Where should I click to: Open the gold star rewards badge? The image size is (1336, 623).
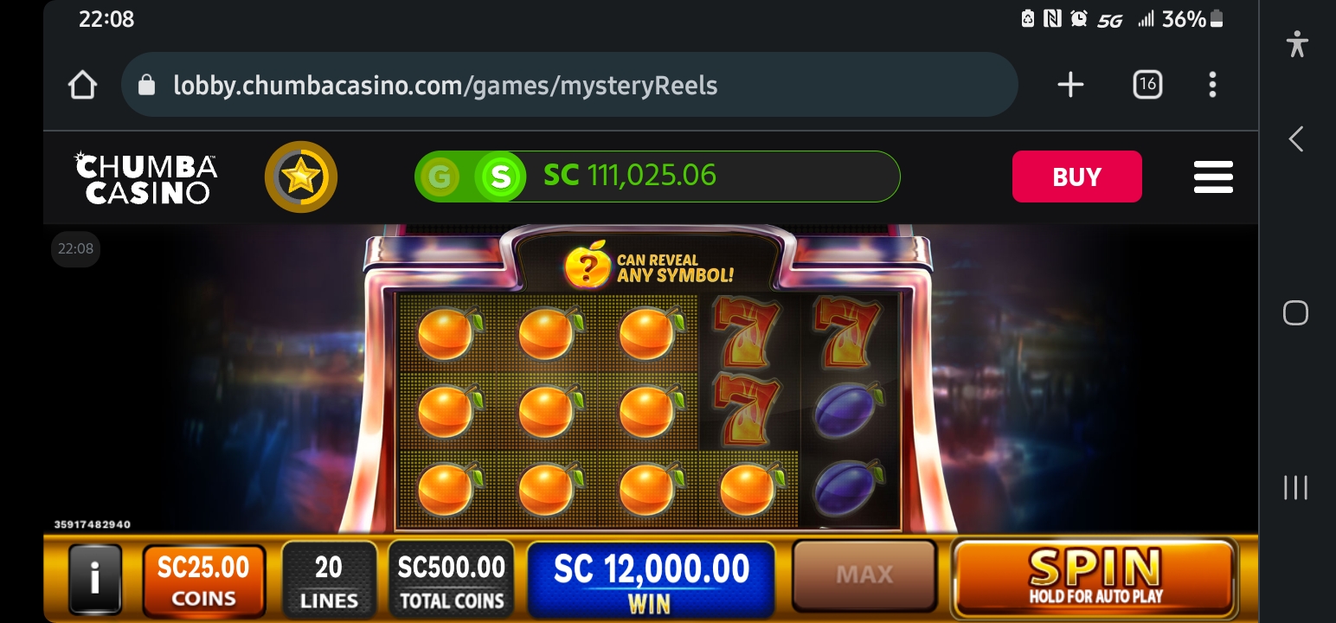(x=300, y=177)
